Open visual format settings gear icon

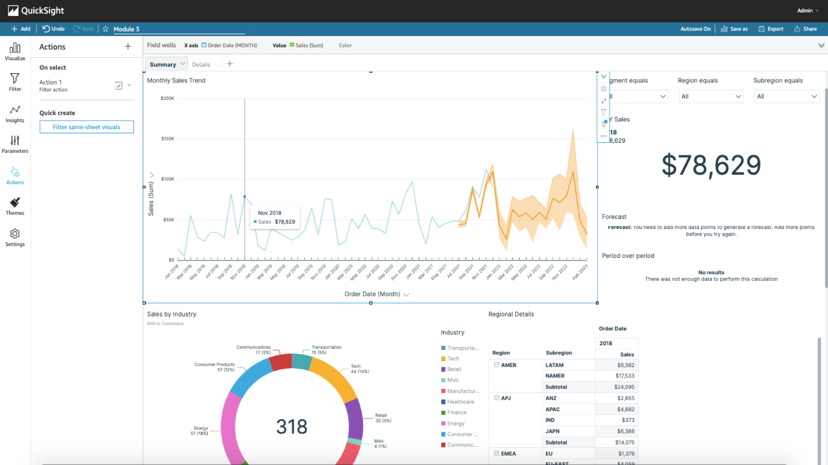[604, 89]
